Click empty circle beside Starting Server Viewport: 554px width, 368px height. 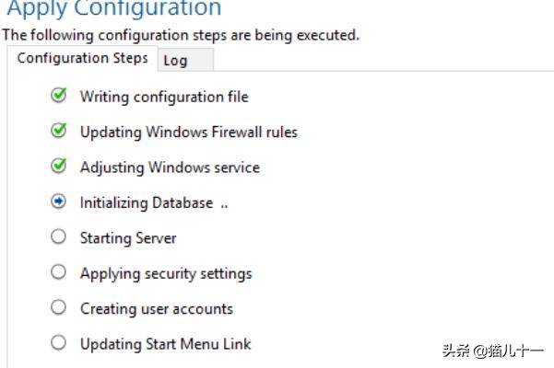[58, 236]
